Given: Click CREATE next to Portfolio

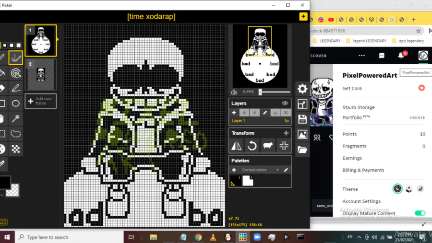Looking at the screenshot, I should point(417,117).
